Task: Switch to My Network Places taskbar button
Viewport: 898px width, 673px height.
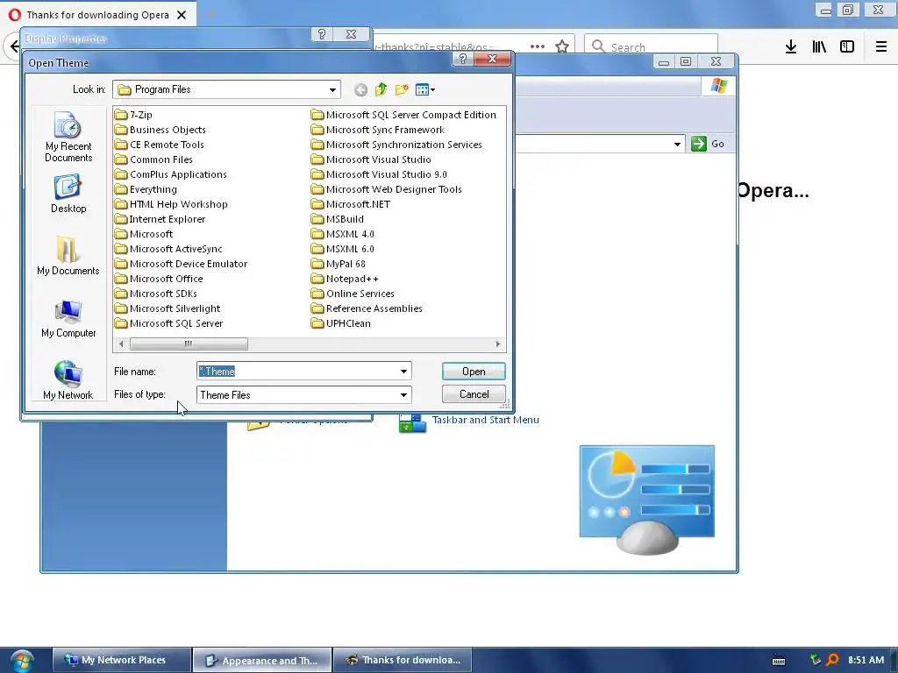Action: coord(122,661)
